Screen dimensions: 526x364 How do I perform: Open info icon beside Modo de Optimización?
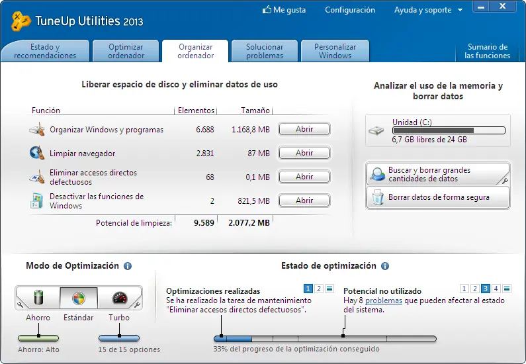[128, 266]
